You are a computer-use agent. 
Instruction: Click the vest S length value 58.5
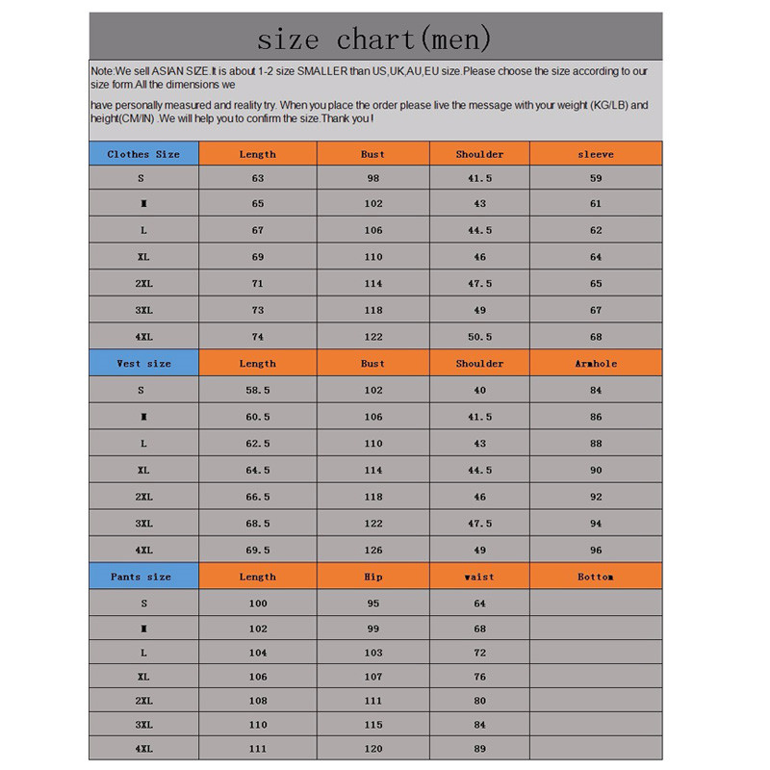(257, 390)
